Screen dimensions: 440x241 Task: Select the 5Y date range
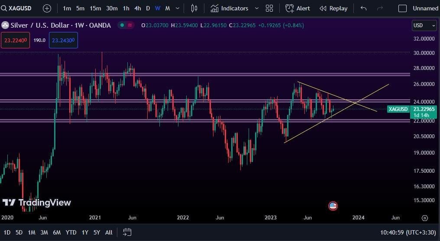(x=97, y=232)
